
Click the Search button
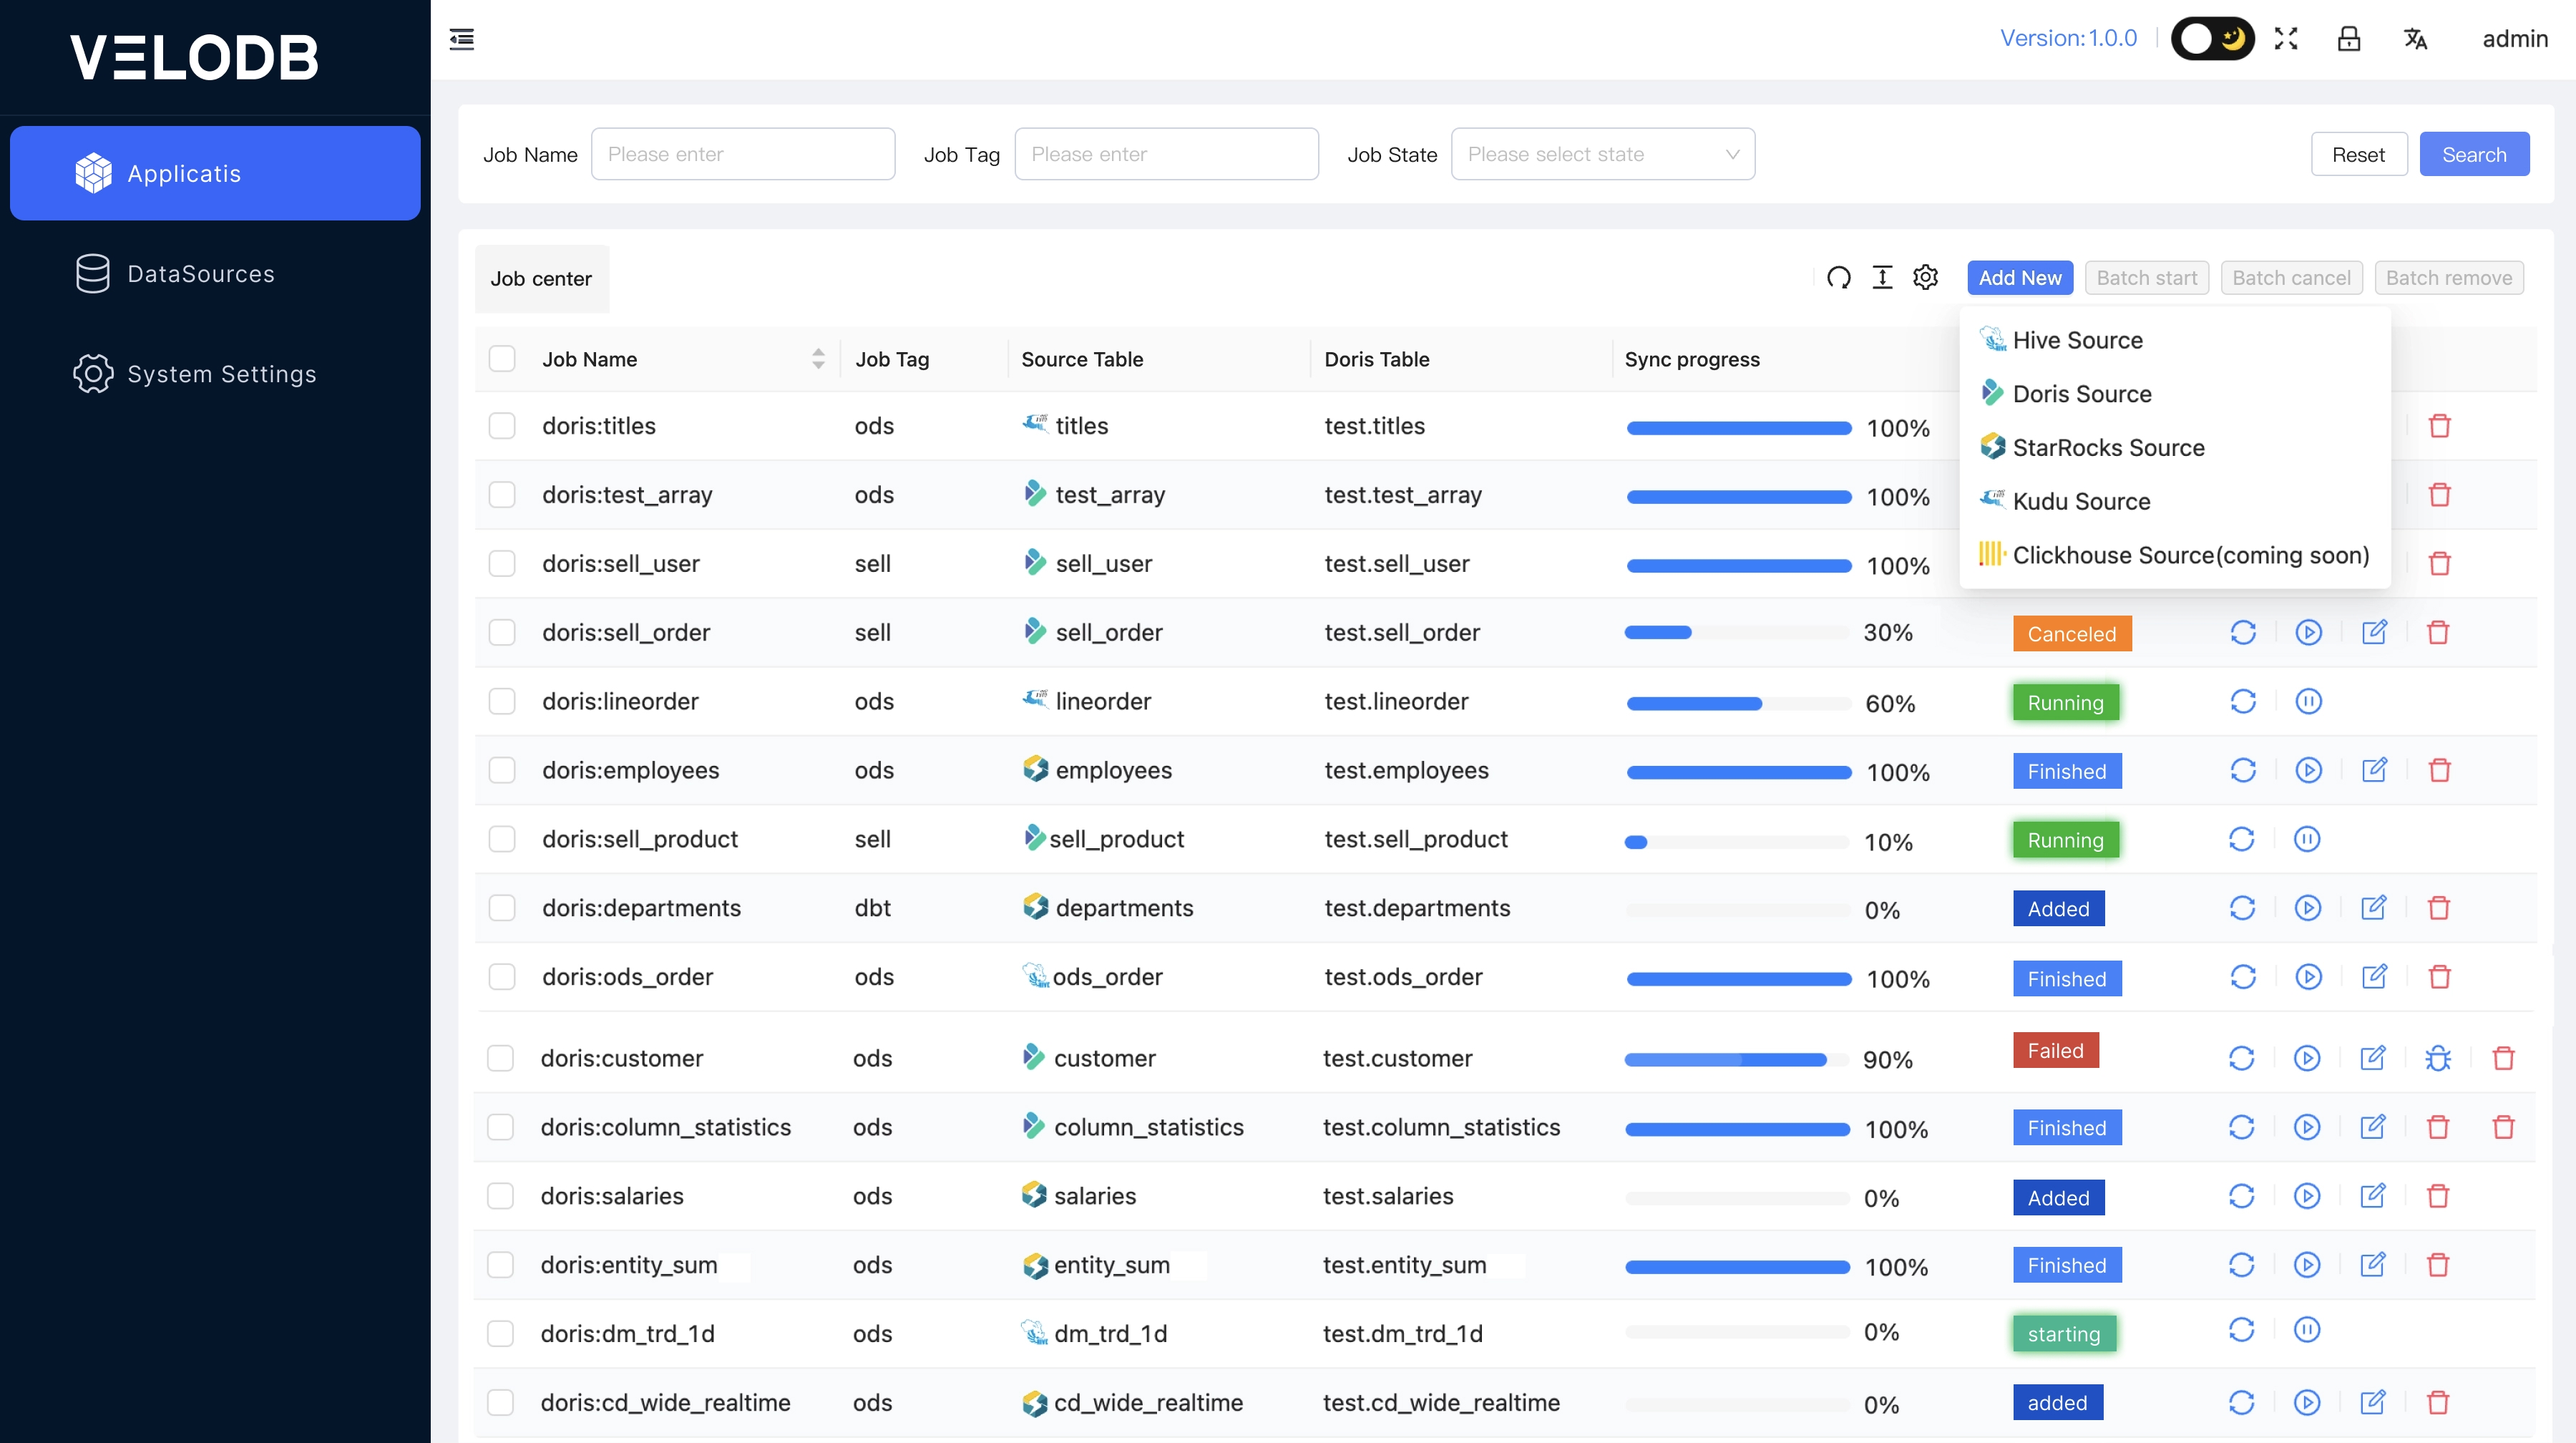[2473, 154]
